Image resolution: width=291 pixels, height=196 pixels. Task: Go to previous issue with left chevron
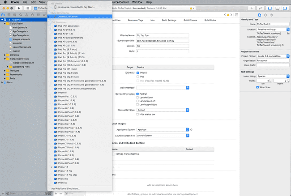coord(225,15)
